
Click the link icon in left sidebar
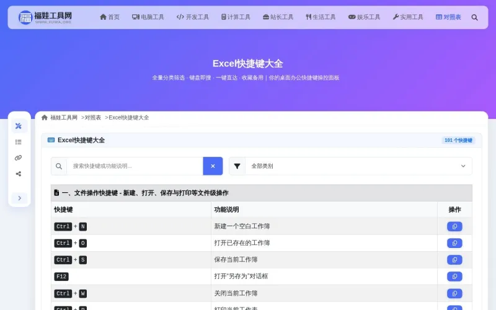[19, 158]
